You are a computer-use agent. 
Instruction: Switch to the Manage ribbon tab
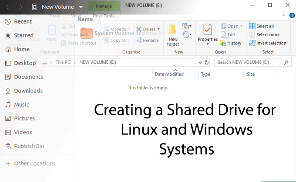103,6
